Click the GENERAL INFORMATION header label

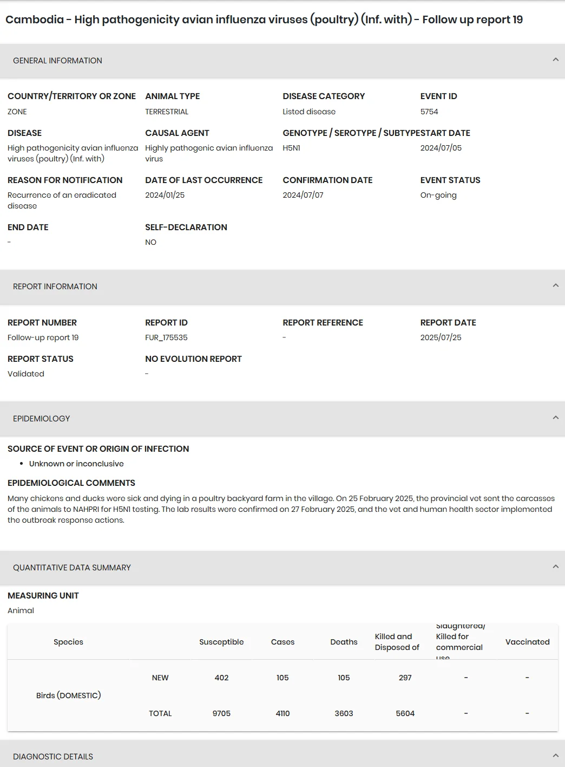click(57, 61)
